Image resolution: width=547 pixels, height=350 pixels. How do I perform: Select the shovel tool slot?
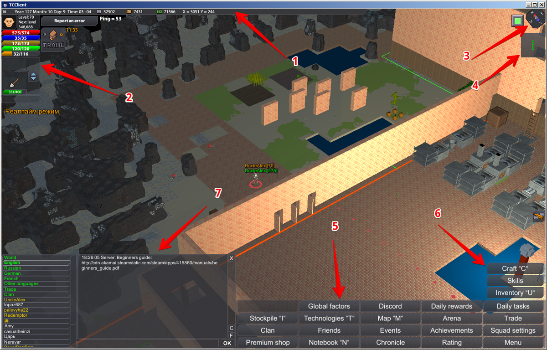coord(14,82)
